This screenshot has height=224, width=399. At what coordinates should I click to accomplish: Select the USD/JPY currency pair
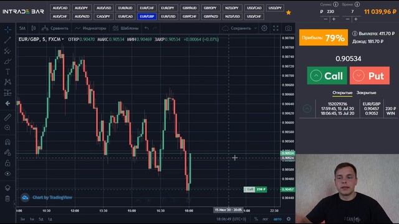(275, 8)
